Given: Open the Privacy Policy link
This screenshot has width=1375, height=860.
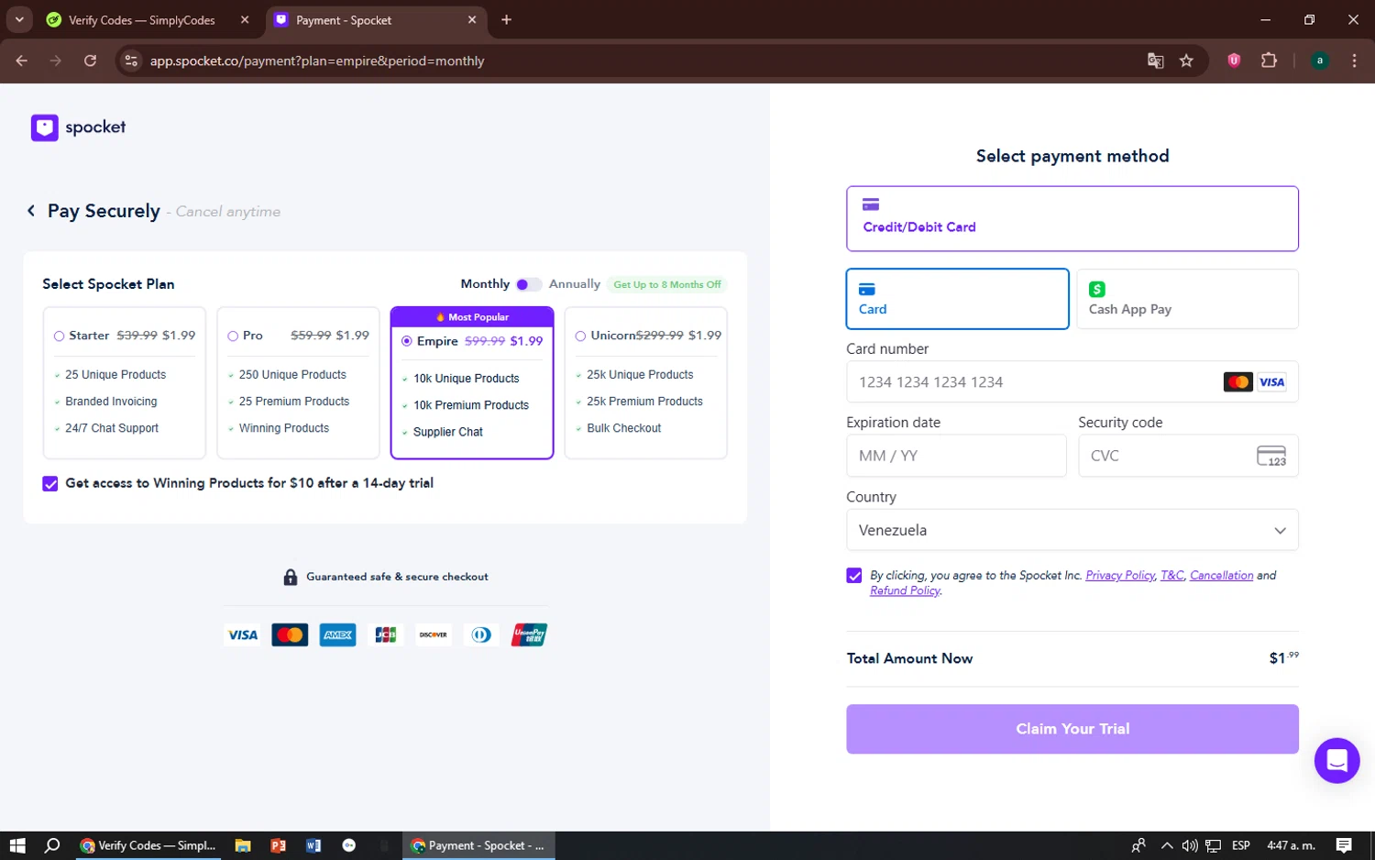Looking at the screenshot, I should (1119, 576).
